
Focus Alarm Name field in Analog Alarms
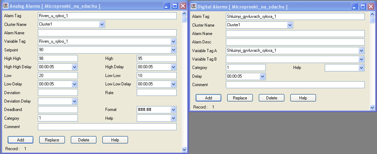[107, 33]
